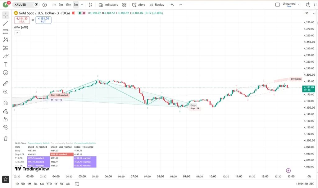Viewport: 318px width, 188px height.
Task: Toggle lock all drawings
Action: pos(6,119)
